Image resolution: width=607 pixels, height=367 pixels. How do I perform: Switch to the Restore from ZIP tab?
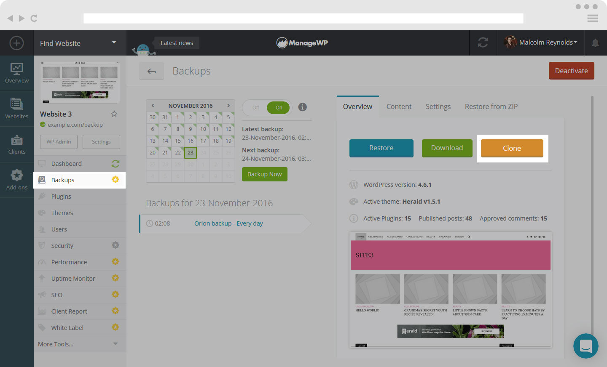coord(491,106)
